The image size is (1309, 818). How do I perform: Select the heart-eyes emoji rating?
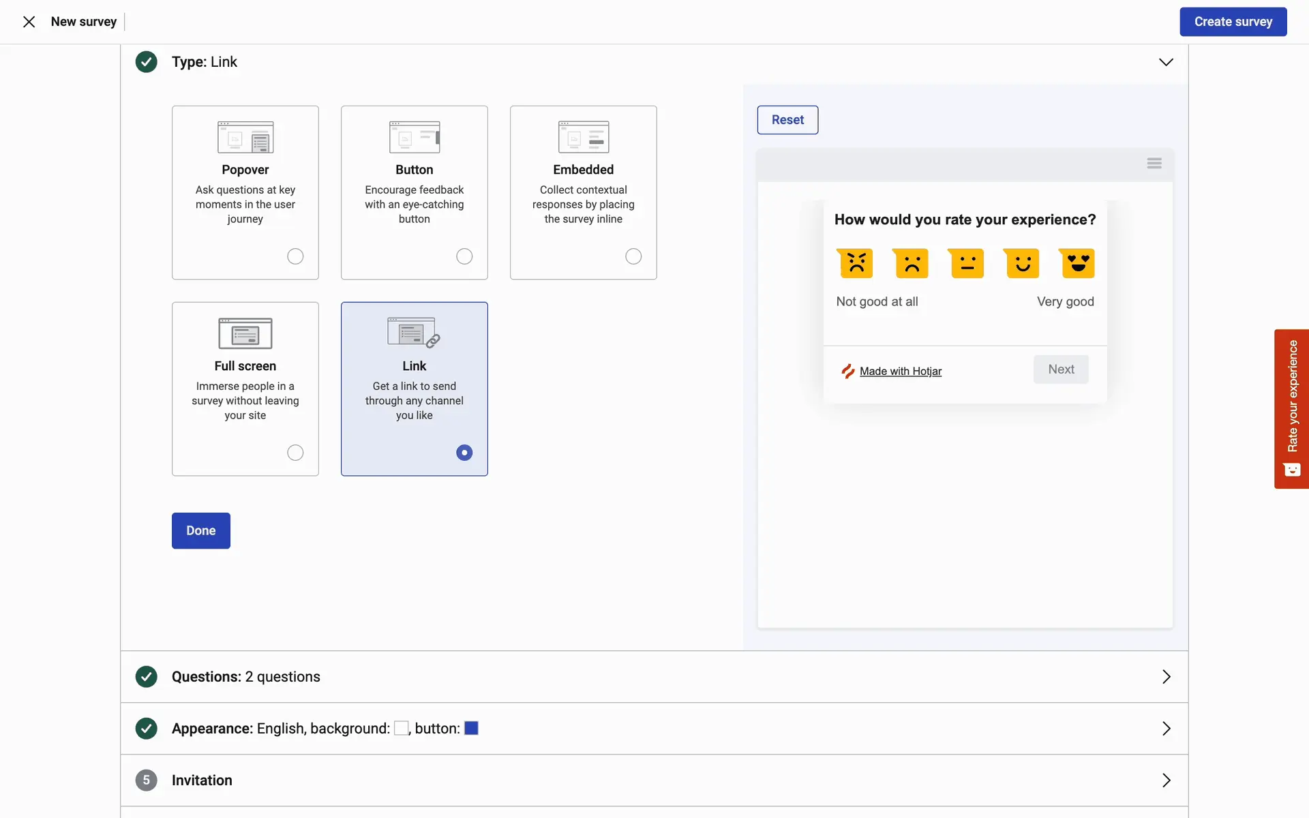click(1077, 263)
